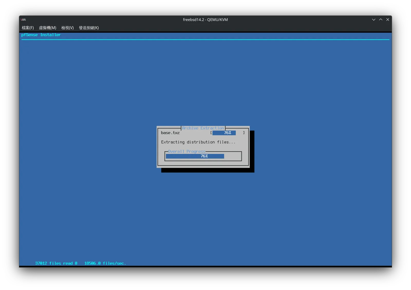Click the '18506.0 files/sec.' status text
The image size is (411, 290).
[x=105, y=263]
